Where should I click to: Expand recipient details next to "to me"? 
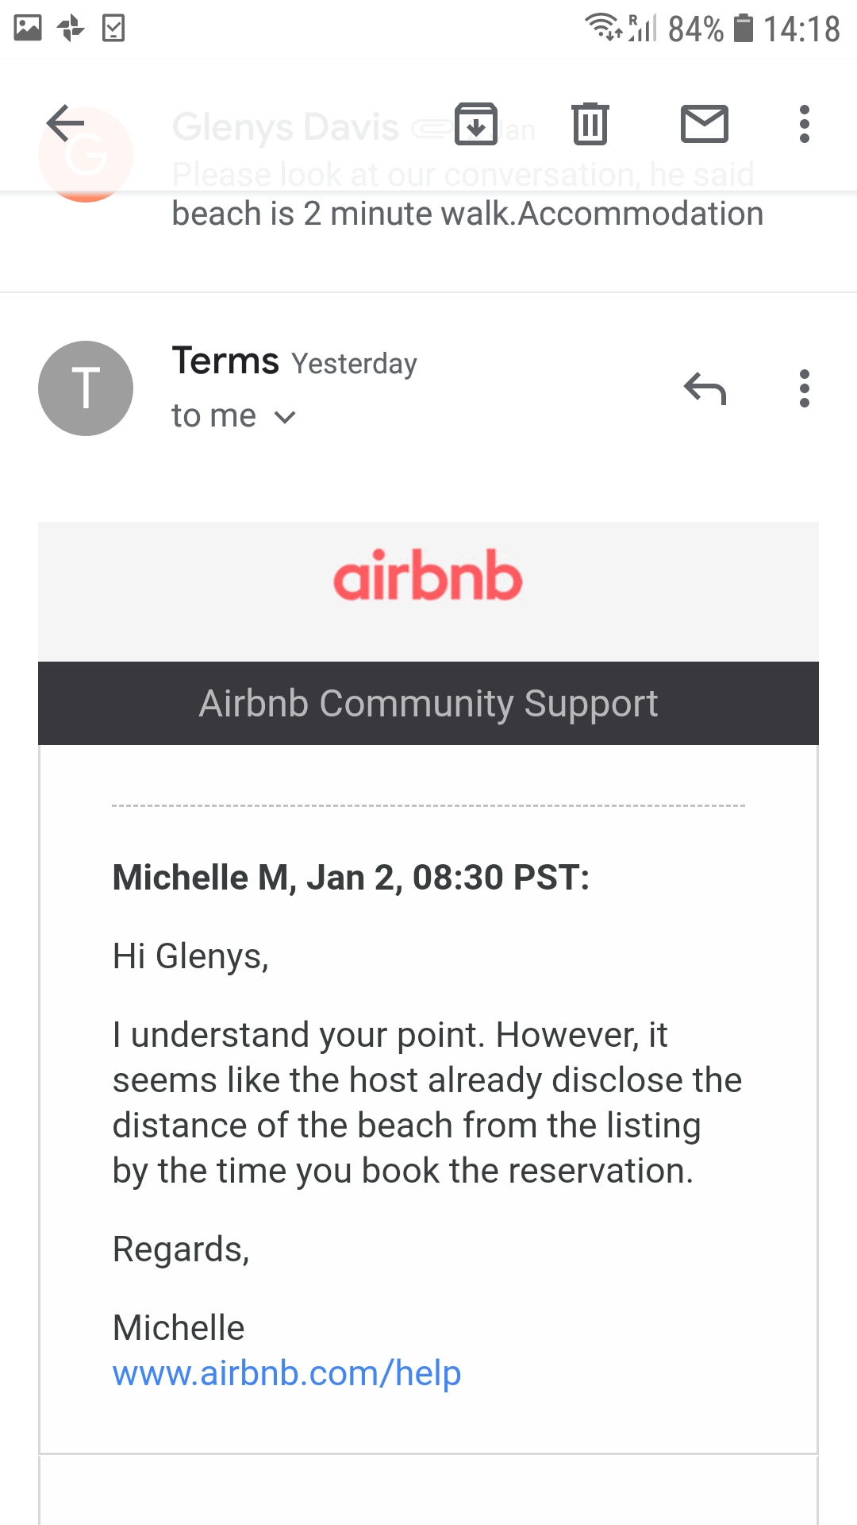click(x=285, y=417)
